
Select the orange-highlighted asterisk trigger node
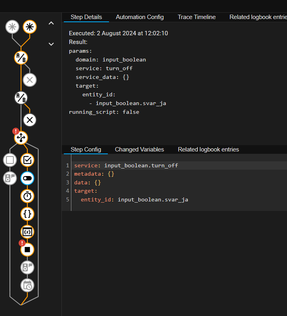click(29, 27)
